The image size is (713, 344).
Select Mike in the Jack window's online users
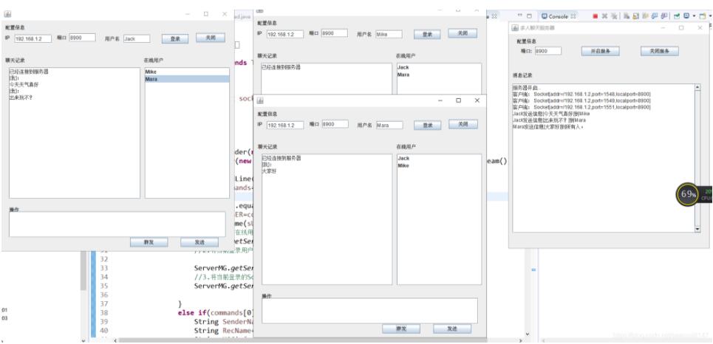pos(188,72)
